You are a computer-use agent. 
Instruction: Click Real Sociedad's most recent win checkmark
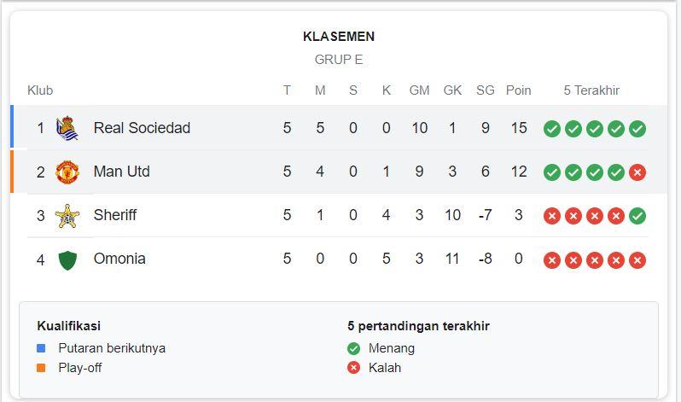[x=637, y=129]
